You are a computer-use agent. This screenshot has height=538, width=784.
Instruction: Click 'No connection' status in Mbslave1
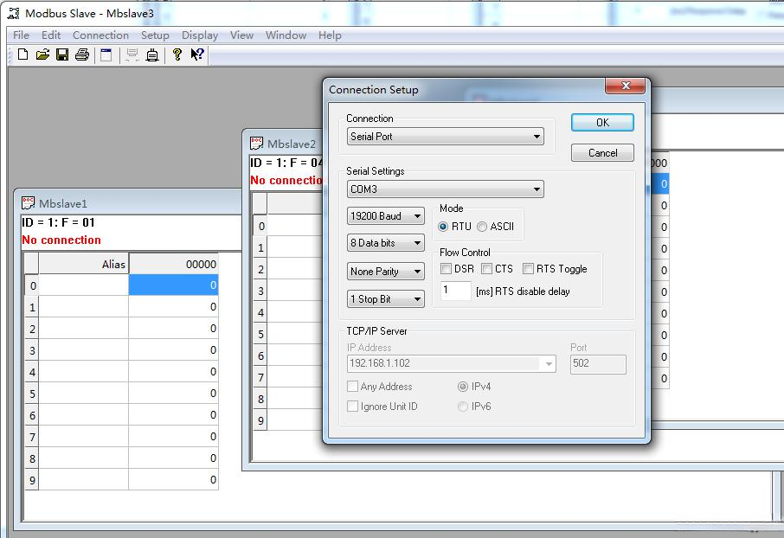(x=61, y=240)
